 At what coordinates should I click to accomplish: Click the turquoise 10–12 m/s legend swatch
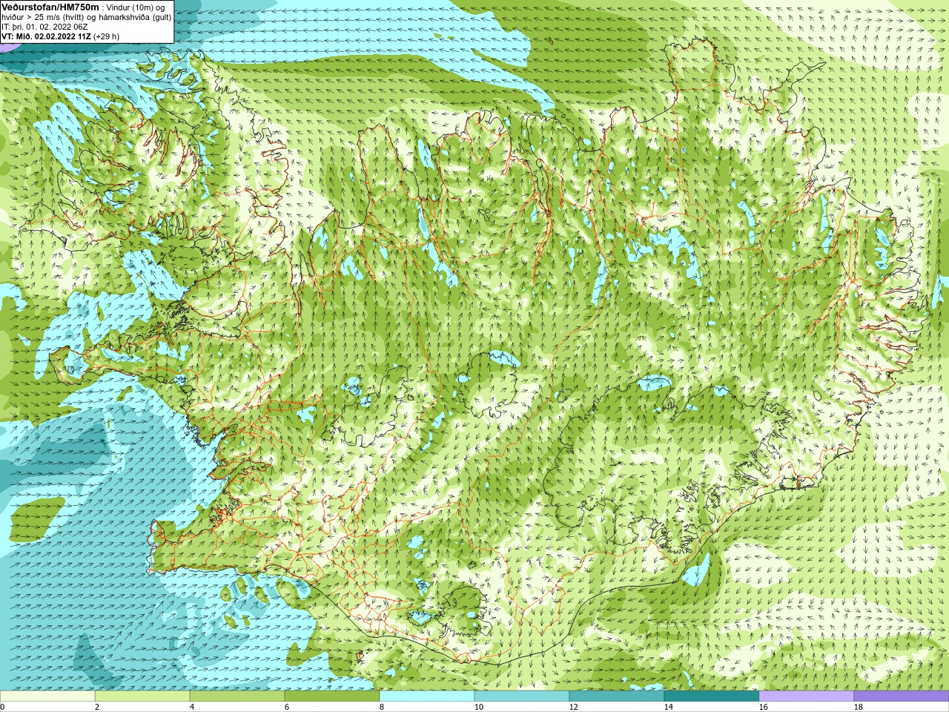point(522,696)
